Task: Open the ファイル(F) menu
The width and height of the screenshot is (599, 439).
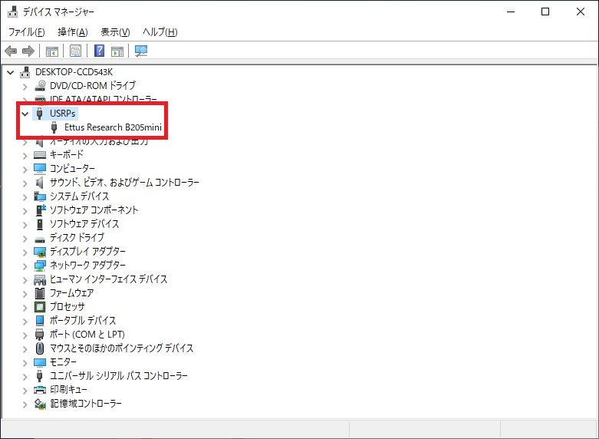Action: pos(26,32)
